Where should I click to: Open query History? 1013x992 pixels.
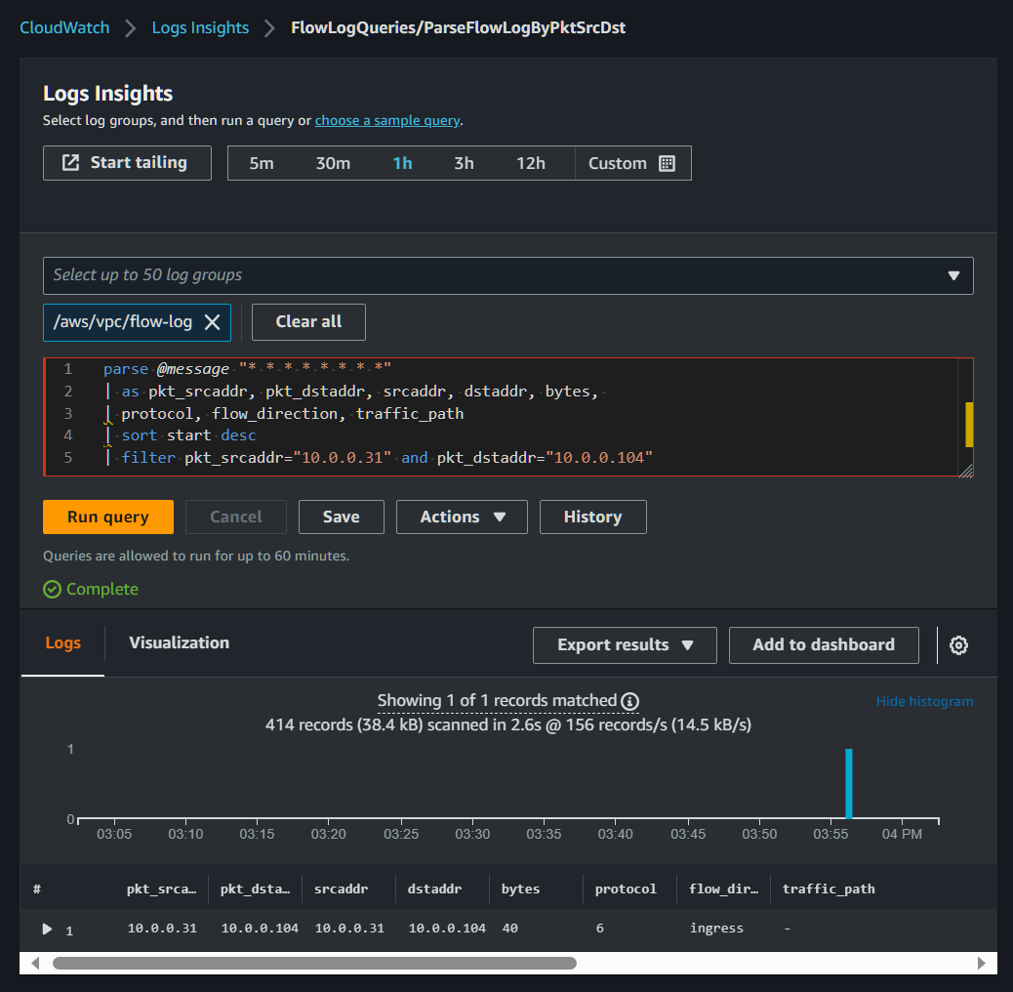592,517
